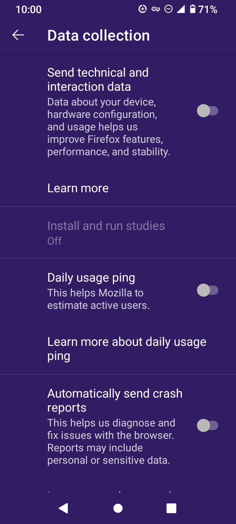Click the cellular signal icon

(x=181, y=9)
